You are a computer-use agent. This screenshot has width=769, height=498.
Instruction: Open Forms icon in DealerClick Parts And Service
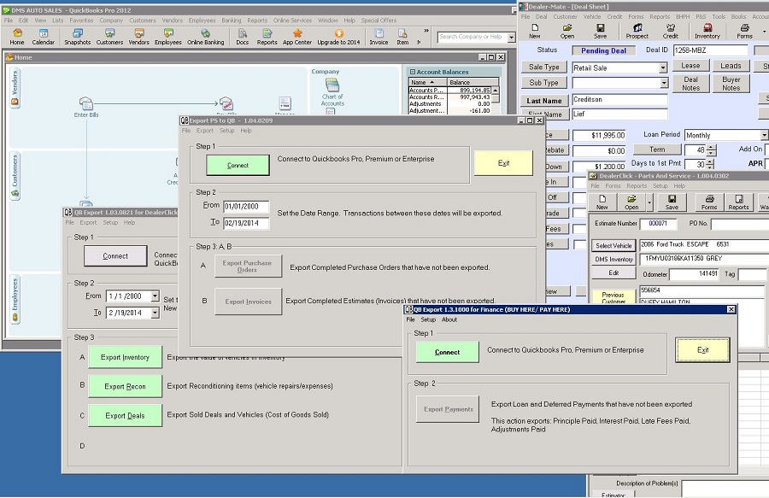[x=709, y=202]
